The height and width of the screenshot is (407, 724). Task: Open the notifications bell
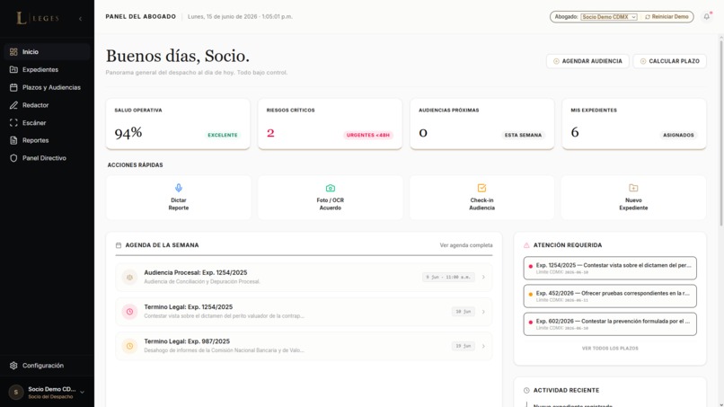coord(706,17)
